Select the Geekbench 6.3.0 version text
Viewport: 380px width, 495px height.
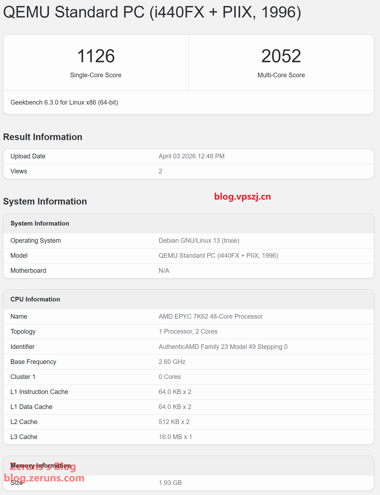[x=64, y=102]
